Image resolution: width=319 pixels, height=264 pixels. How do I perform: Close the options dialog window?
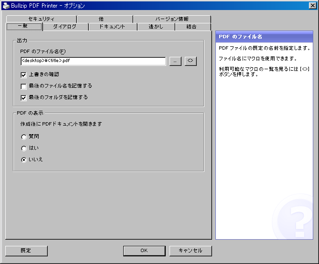[x=312, y=5]
